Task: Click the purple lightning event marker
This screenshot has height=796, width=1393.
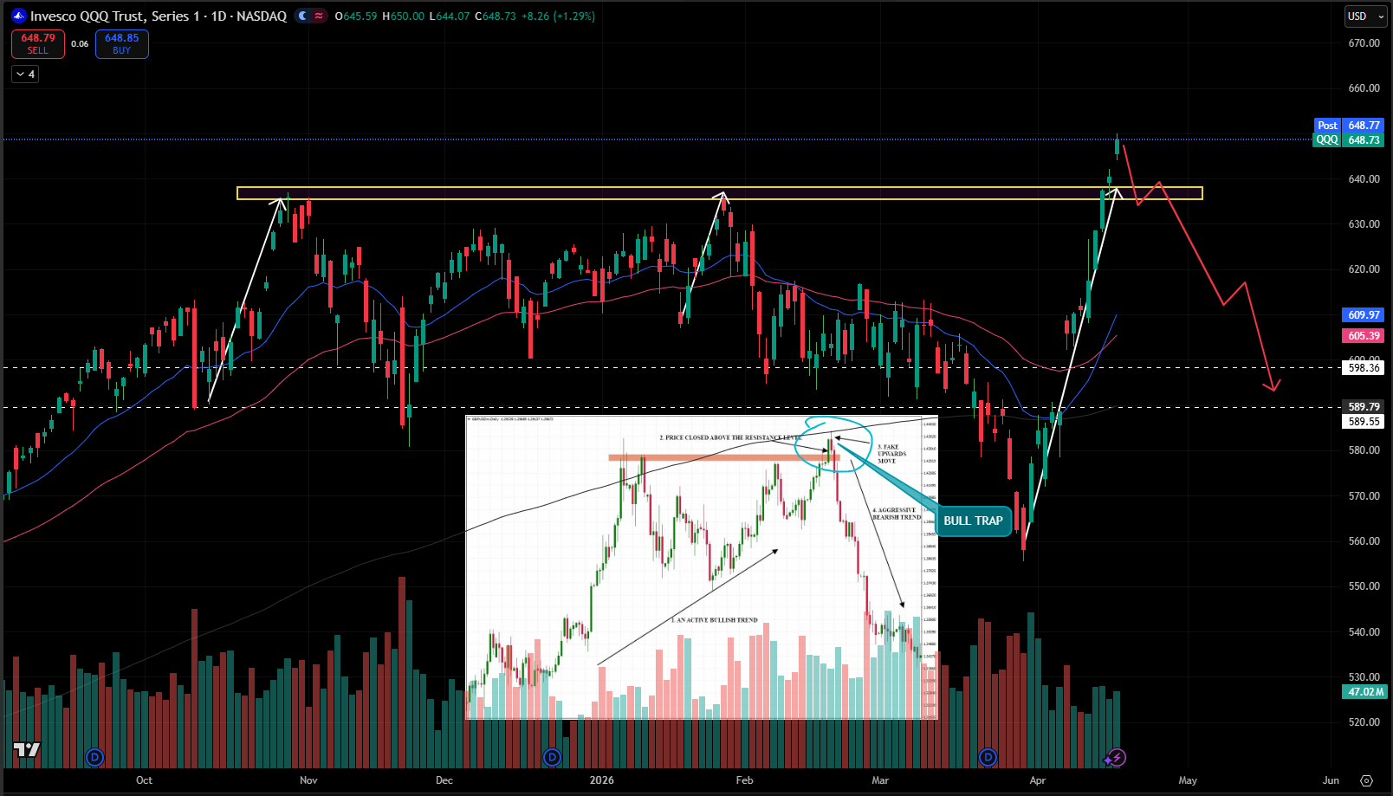Action: click(1117, 758)
